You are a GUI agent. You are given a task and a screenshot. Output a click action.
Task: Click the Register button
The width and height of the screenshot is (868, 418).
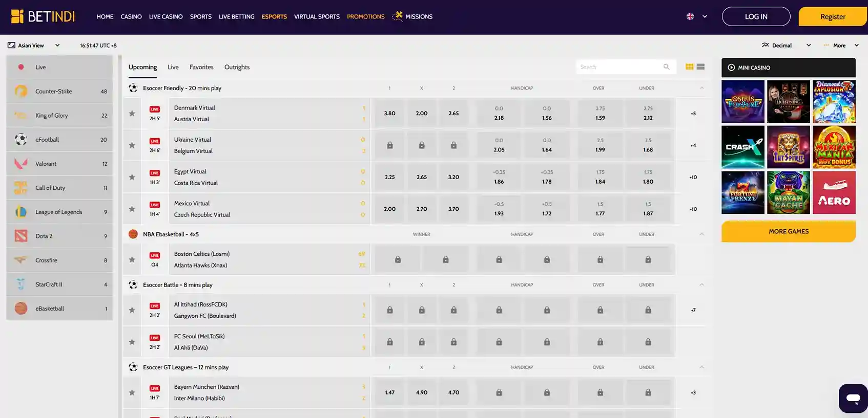point(832,17)
